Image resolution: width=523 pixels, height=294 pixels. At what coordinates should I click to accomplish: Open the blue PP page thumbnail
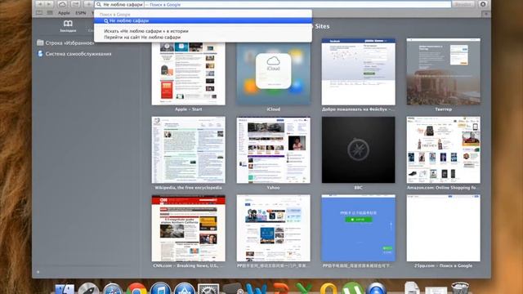pos(358,229)
